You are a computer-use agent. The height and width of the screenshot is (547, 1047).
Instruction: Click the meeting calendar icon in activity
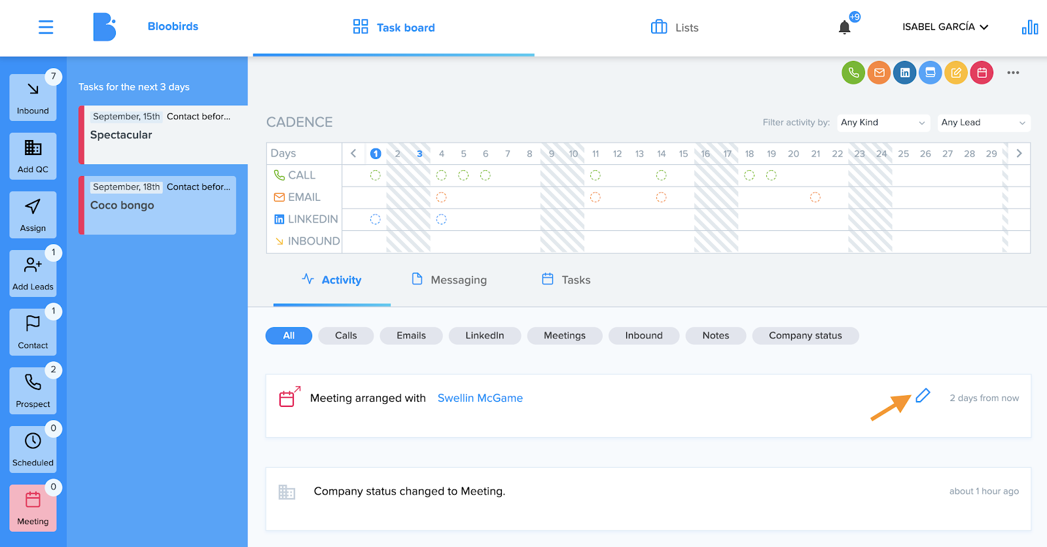(289, 397)
